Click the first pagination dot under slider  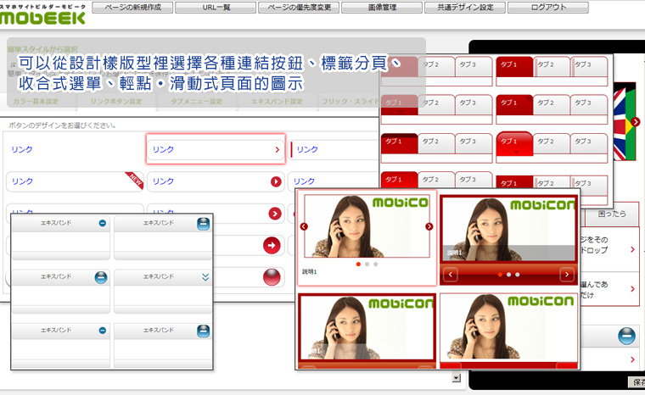click(358, 264)
